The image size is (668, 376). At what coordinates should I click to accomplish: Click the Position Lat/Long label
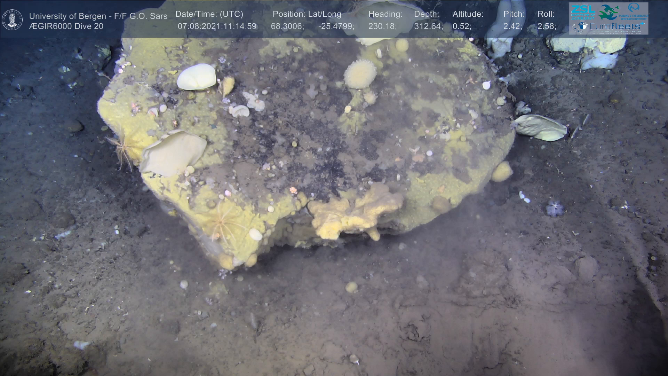pos(307,14)
